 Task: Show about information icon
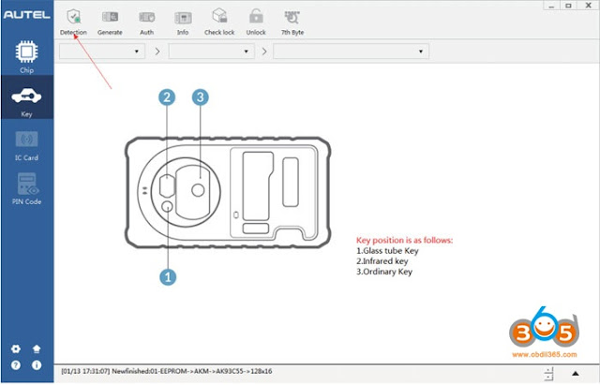coord(37,365)
